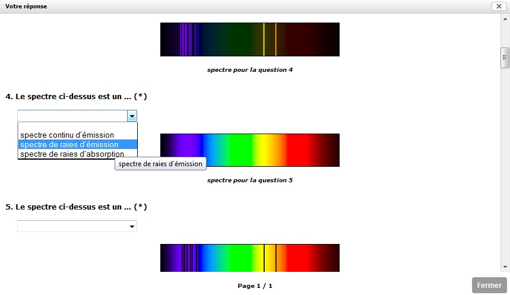This screenshot has width=510, height=295.
Task: Click the yellow lines in question 4 spectrum
Action: (x=270, y=39)
